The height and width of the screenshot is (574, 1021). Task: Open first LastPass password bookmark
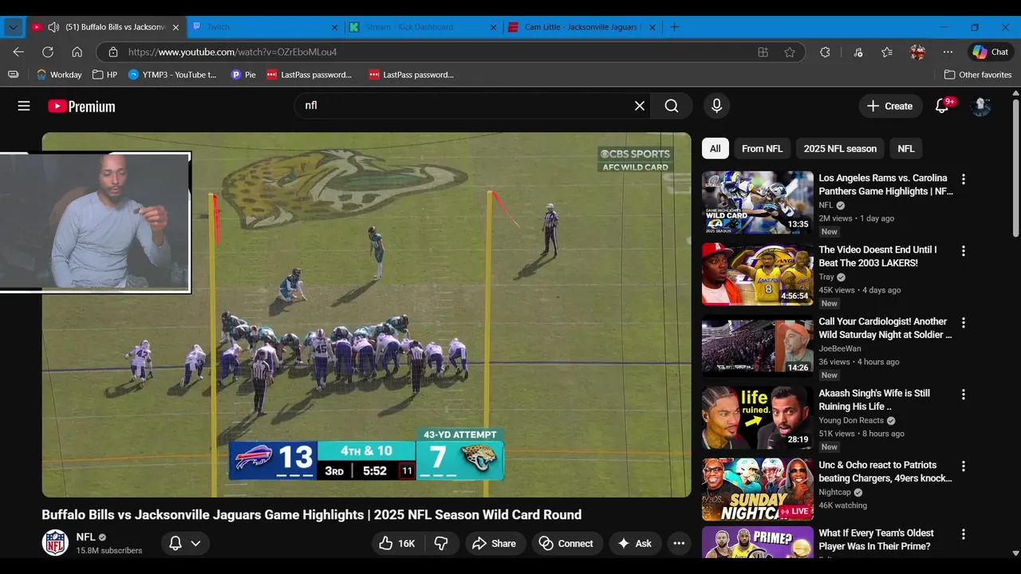pyautogui.click(x=309, y=75)
